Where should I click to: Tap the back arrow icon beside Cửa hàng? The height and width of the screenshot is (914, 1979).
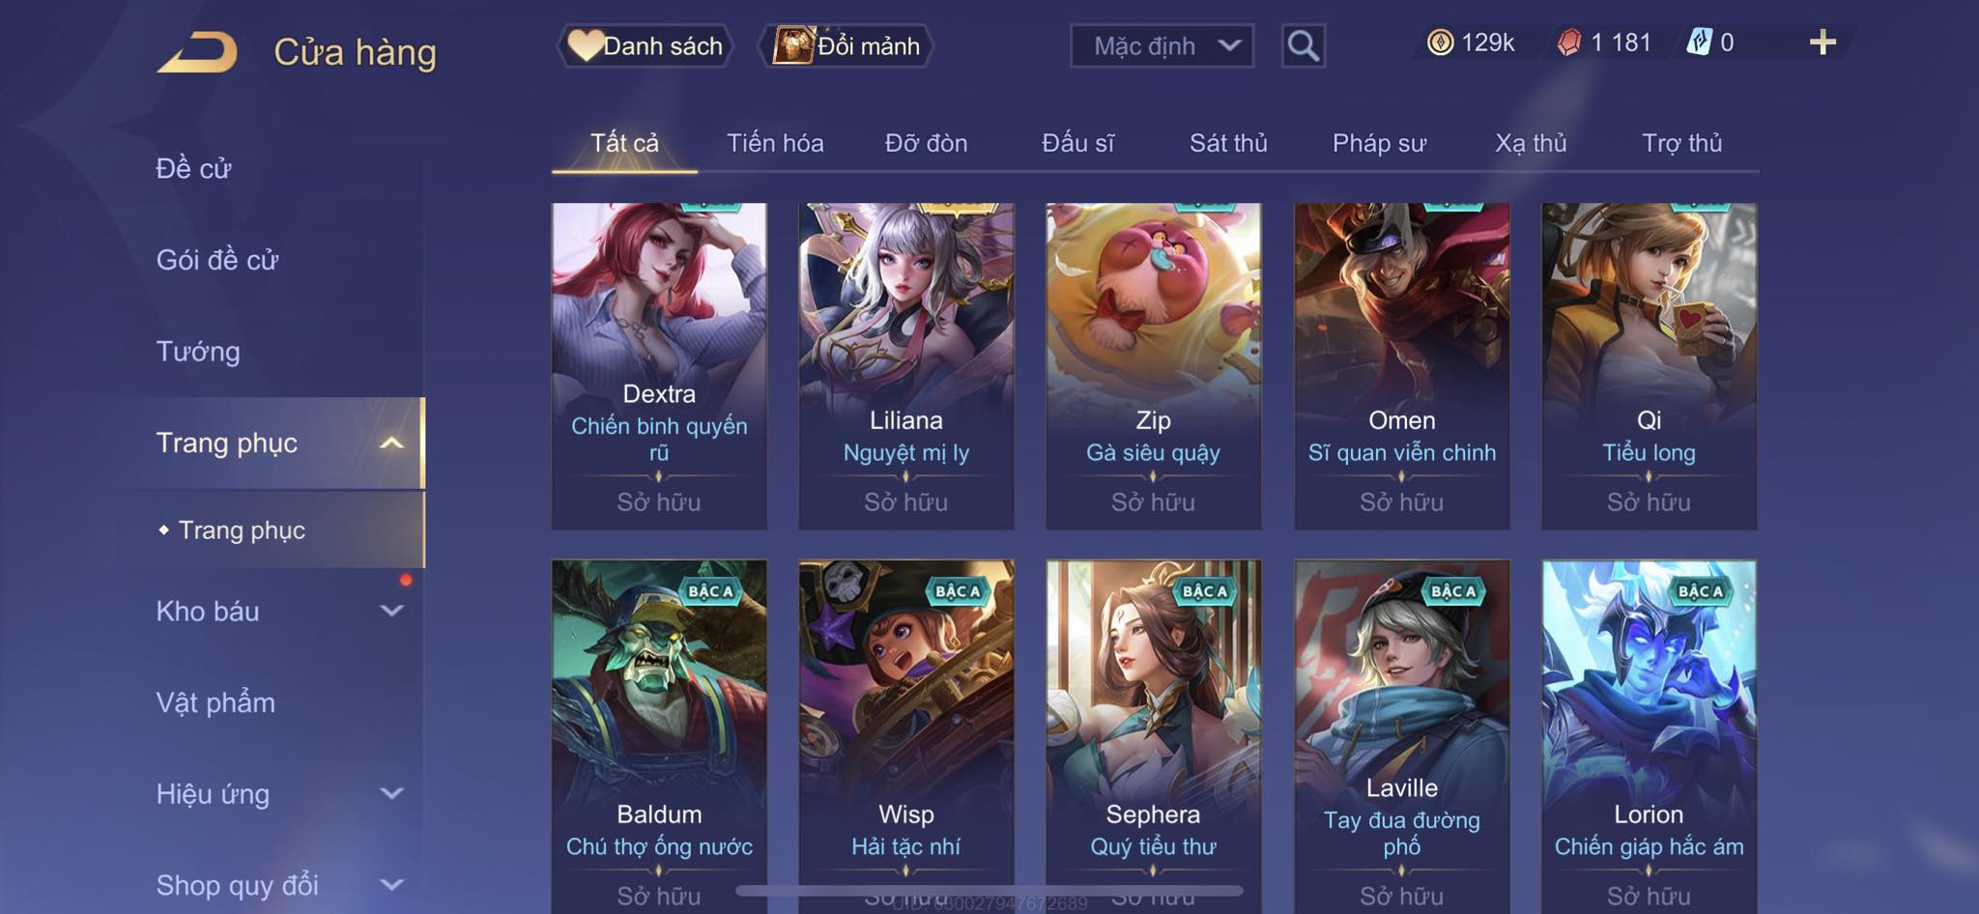198,52
